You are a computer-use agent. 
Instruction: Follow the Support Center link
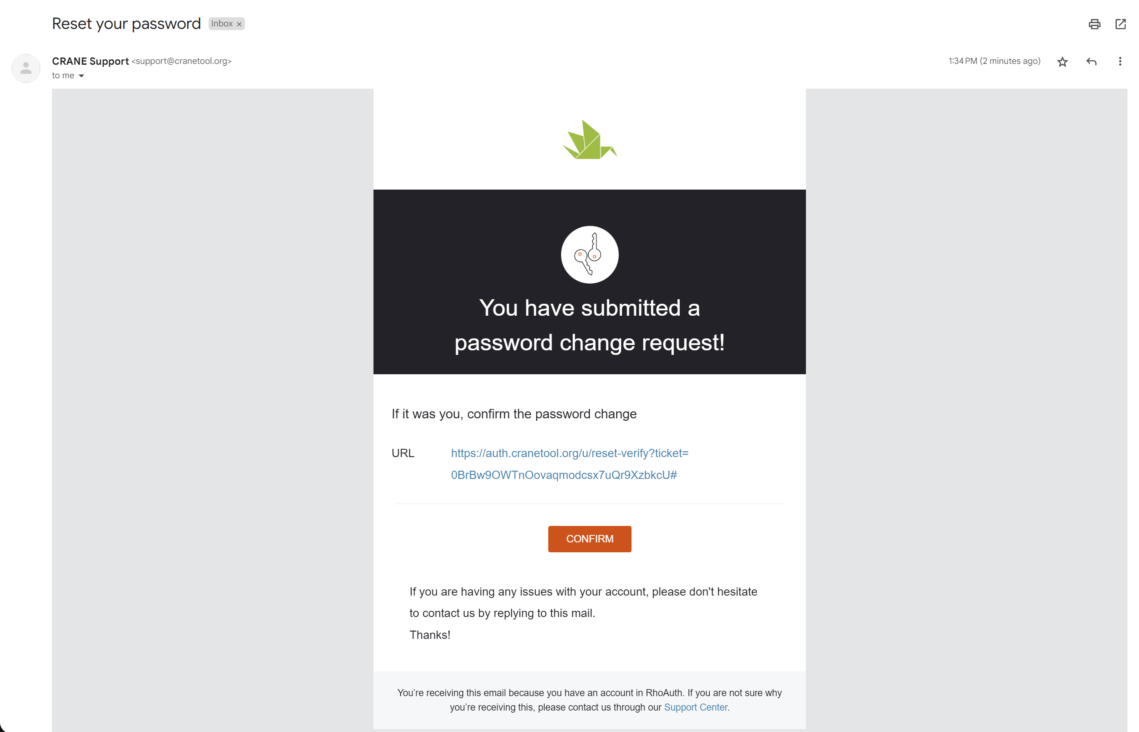[x=695, y=707]
